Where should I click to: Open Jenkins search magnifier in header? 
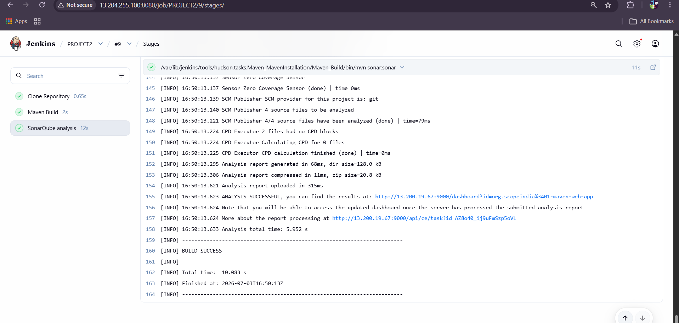pyautogui.click(x=619, y=44)
